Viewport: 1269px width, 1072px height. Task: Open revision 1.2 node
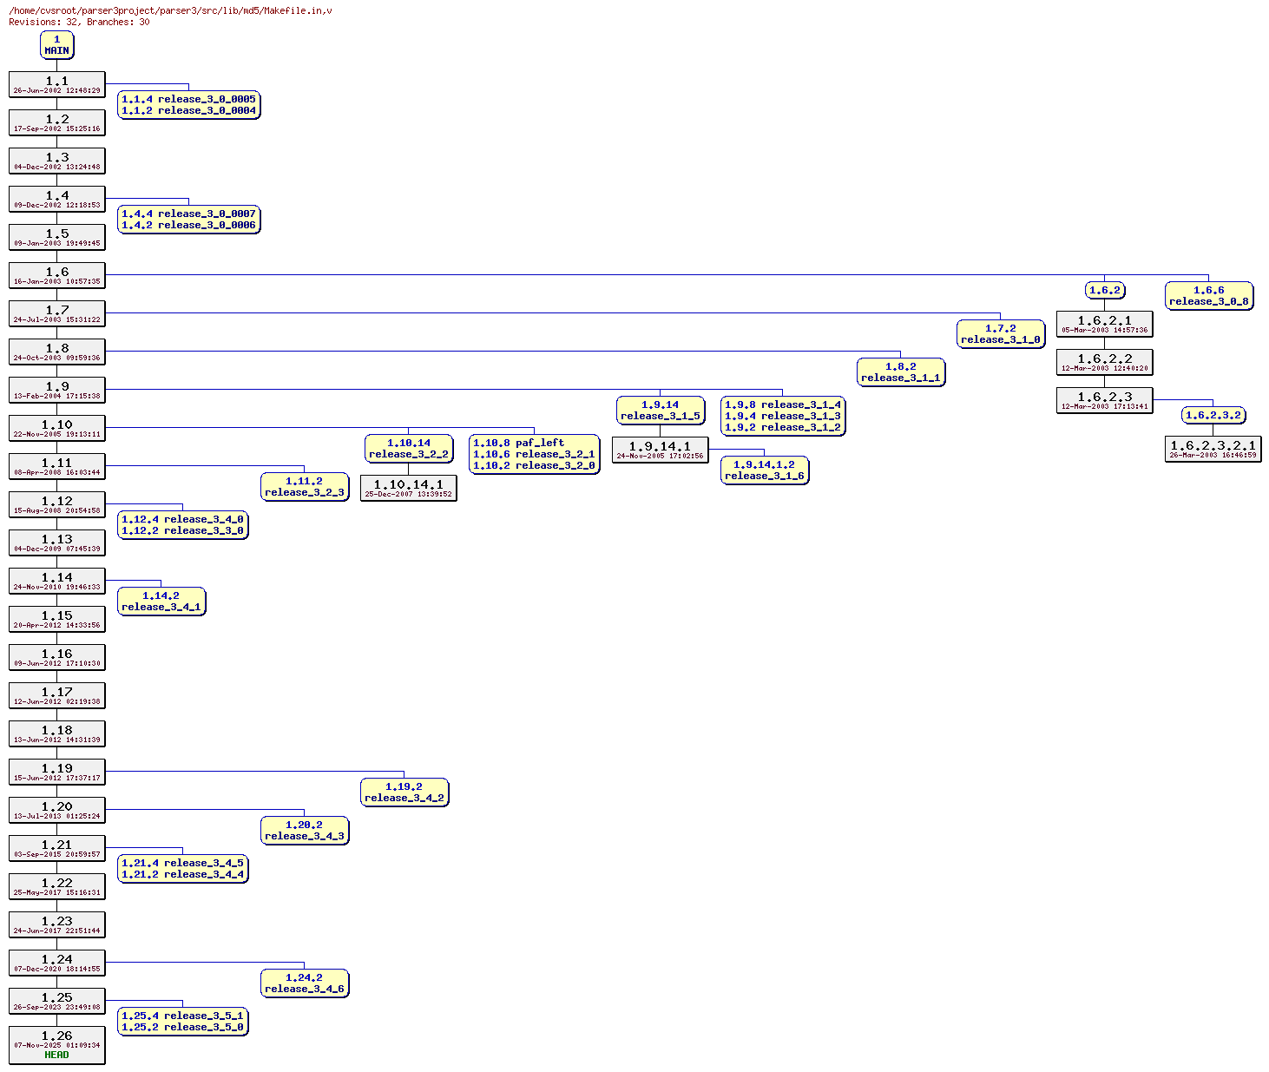click(57, 122)
